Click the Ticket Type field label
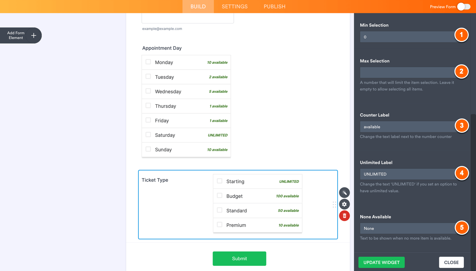This screenshot has width=476, height=271. [155, 180]
